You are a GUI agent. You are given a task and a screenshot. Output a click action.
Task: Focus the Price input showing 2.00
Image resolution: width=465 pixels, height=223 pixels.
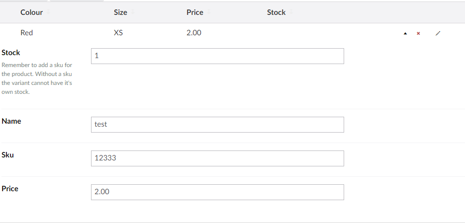(217, 192)
